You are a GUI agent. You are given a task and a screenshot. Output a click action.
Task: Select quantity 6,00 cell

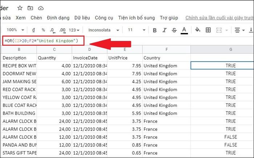coord(54,82)
